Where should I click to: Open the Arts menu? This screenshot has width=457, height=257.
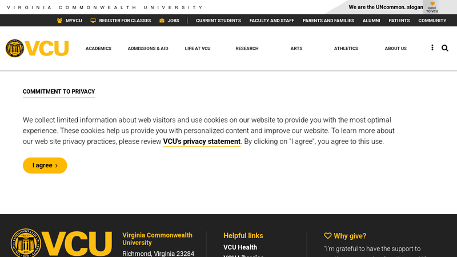click(x=296, y=49)
